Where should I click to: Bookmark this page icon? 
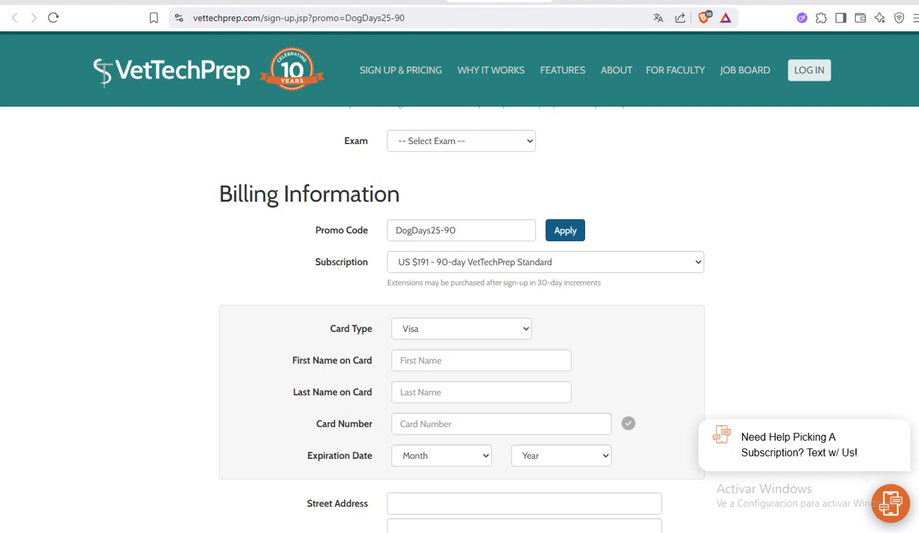(x=154, y=18)
